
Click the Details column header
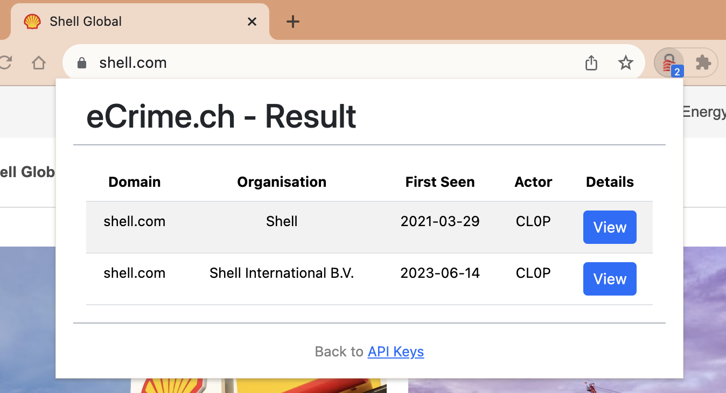610,182
